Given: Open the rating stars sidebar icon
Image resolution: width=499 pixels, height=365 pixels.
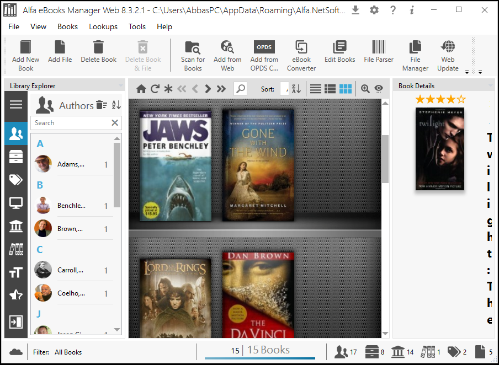Looking at the screenshot, I should pos(16,296).
